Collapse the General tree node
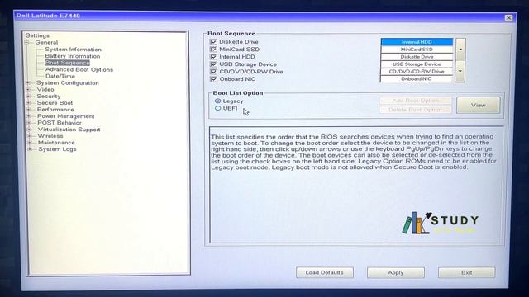 [x=27, y=42]
